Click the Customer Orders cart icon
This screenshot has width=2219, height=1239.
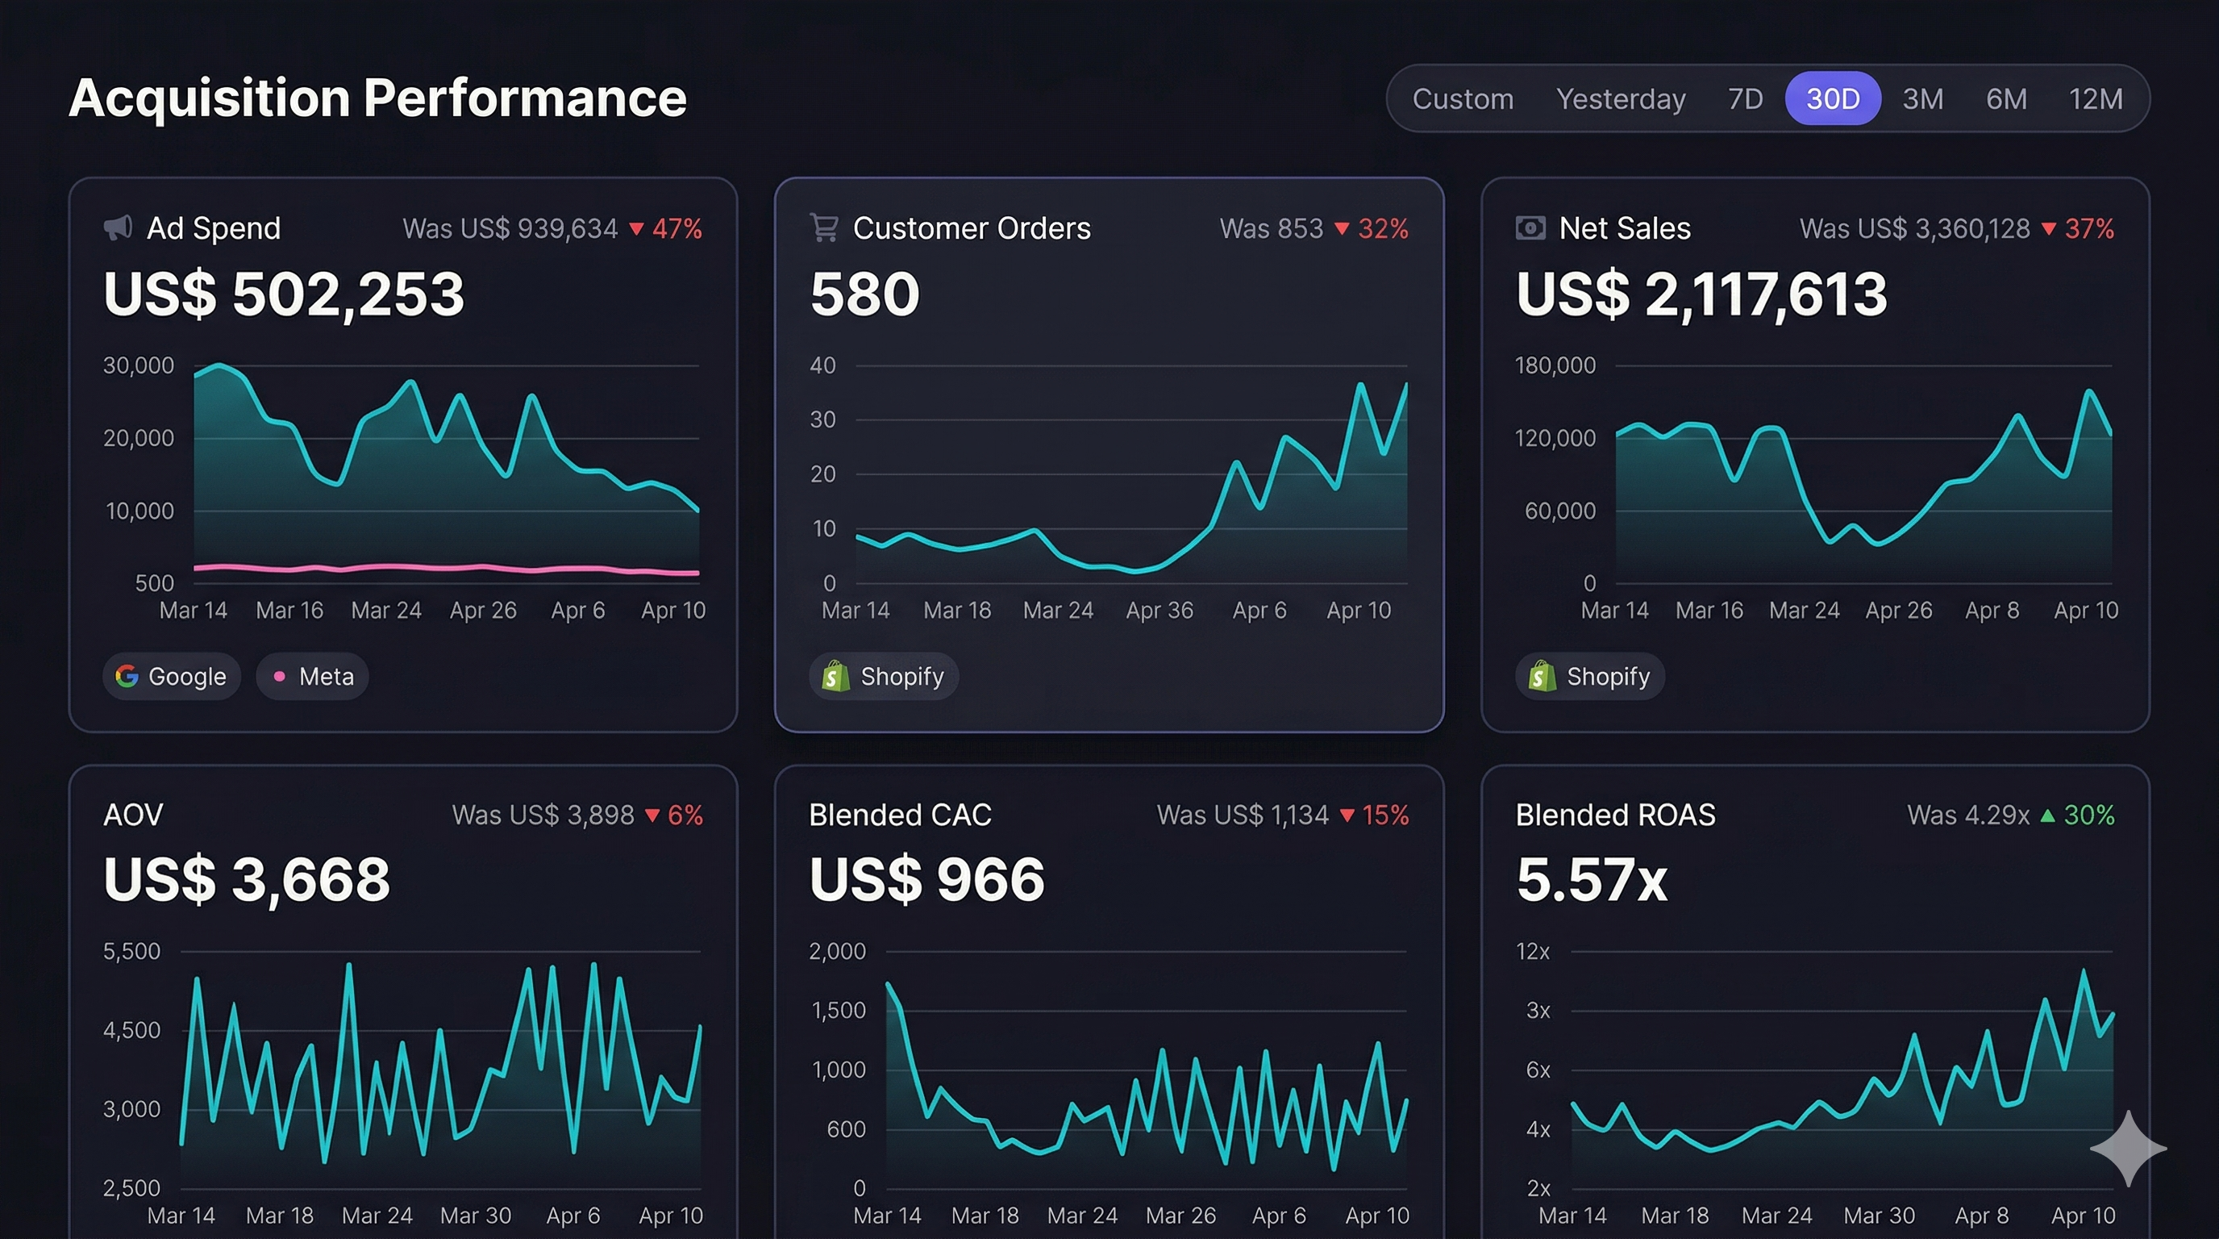824,227
